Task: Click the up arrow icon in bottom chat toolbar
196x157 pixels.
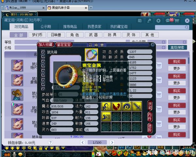Action: tap(12, 148)
